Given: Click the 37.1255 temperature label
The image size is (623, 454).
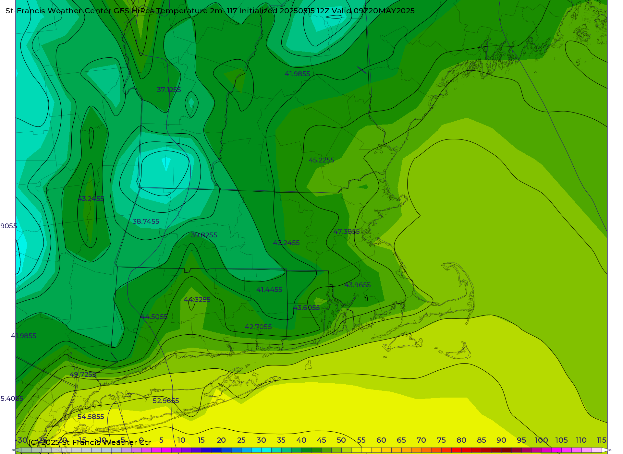Looking at the screenshot, I should click(x=169, y=90).
